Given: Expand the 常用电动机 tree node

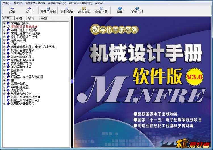Looking at the screenshot, I should point(5,84).
